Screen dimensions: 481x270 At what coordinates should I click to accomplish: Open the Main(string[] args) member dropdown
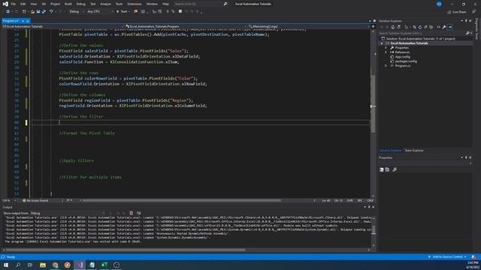click(x=308, y=27)
